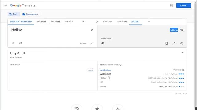
Task: Listen to the Arabic translation
Action: 103,43
